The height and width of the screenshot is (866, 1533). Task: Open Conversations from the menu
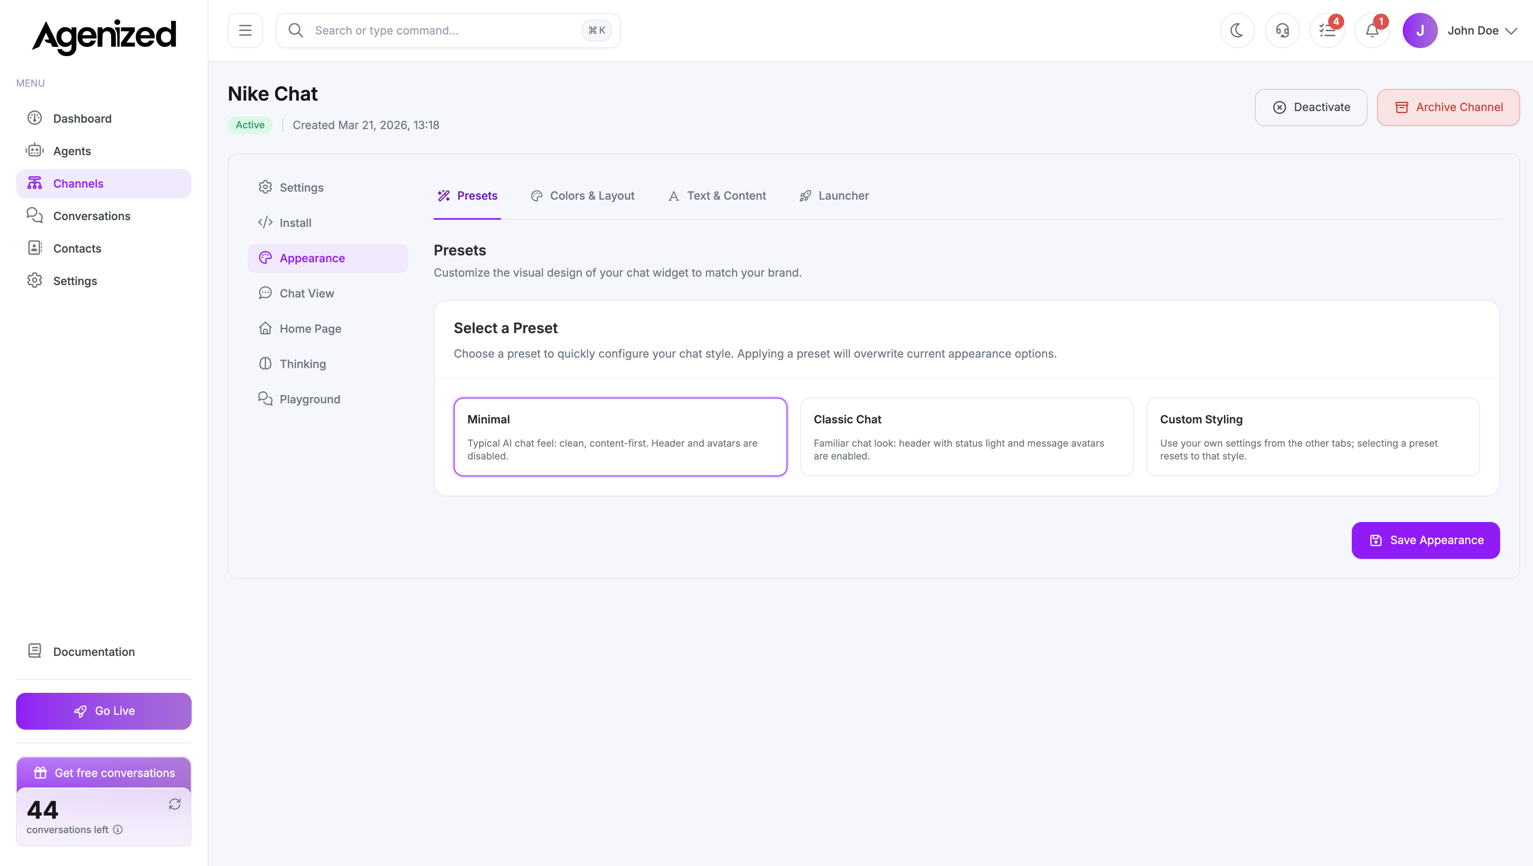pos(103,215)
